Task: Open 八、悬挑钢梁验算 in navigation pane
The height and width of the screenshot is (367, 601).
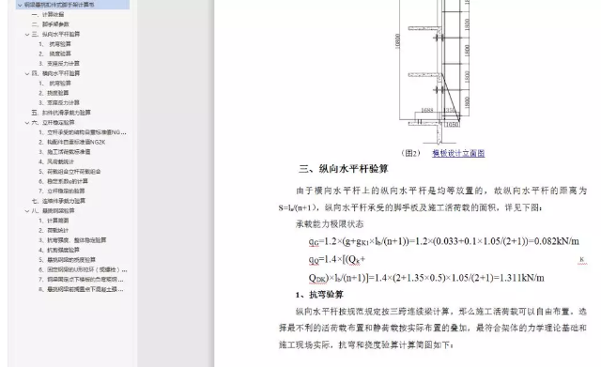Action: (x=53, y=210)
